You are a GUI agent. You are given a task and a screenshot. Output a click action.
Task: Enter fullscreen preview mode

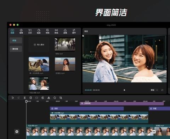(162, 90)
